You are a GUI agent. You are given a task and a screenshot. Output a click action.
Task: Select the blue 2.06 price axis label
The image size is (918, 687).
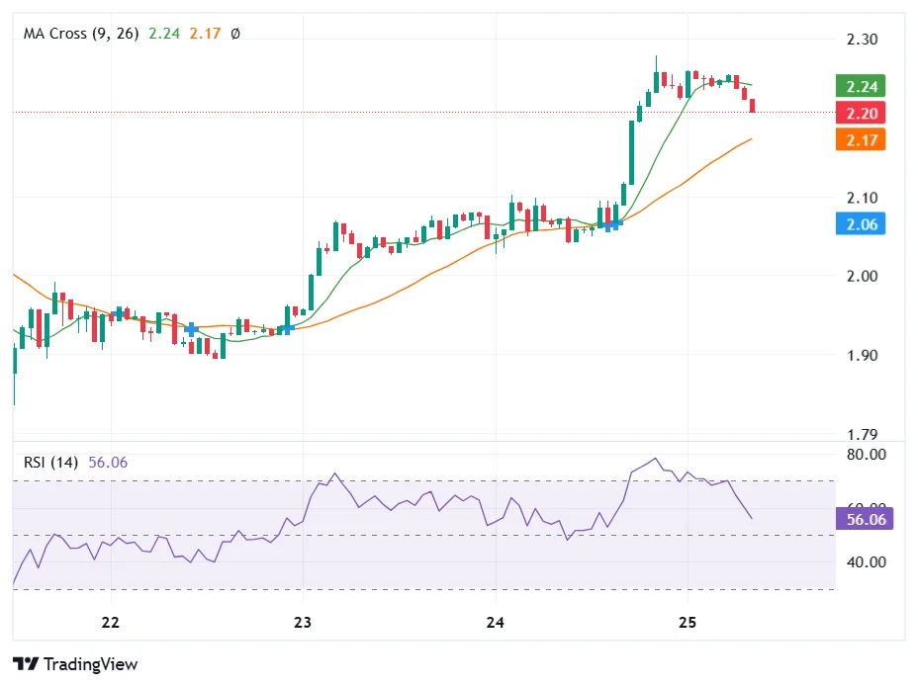(x=860, y=224)
